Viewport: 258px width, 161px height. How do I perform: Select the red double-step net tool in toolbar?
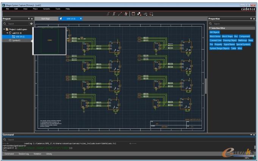click(x=126, y=14)
